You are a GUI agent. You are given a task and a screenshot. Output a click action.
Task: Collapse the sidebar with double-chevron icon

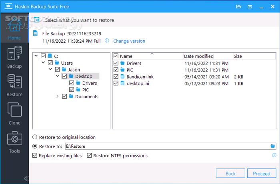click(26, 178)
